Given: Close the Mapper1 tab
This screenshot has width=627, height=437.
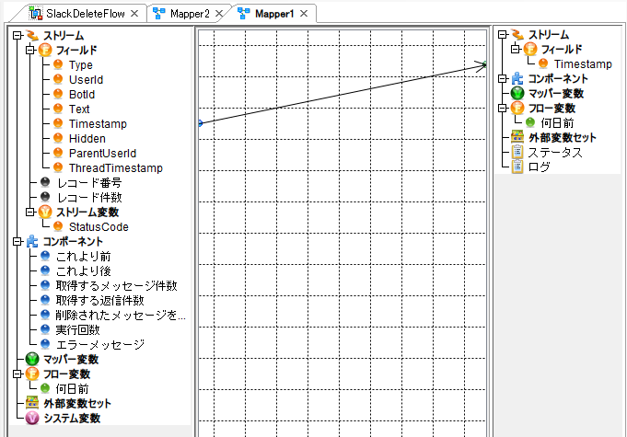Looking at the screenshot, I should point(304,14).
